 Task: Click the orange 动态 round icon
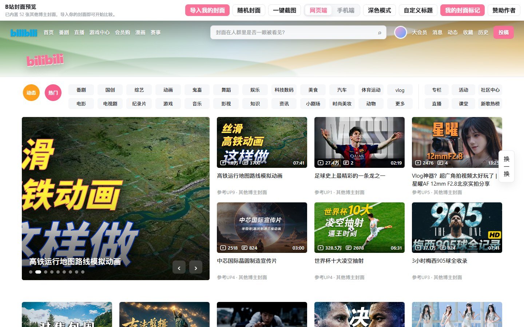[x=31, y=93]
